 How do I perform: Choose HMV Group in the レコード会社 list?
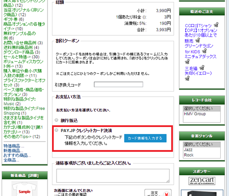pyautogui.click(x=202, y=114)
